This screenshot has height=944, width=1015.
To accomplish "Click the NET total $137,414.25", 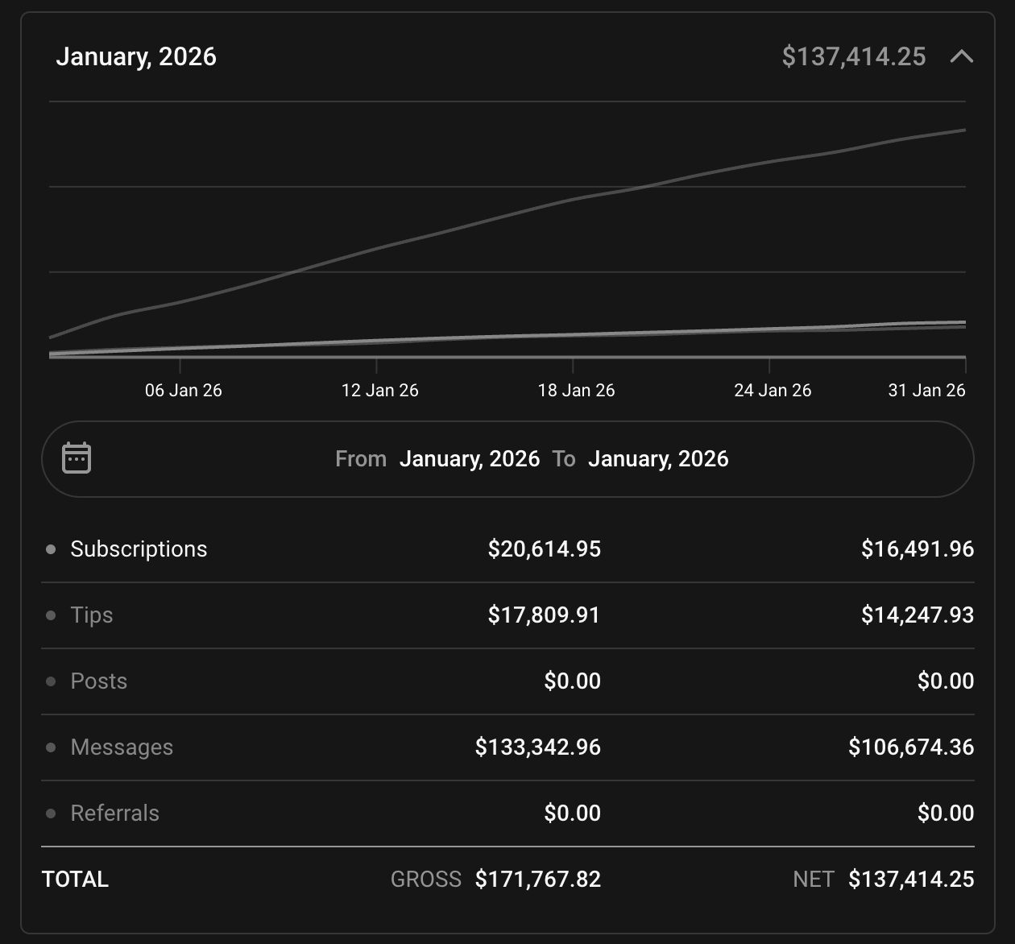I will (911, 880).
